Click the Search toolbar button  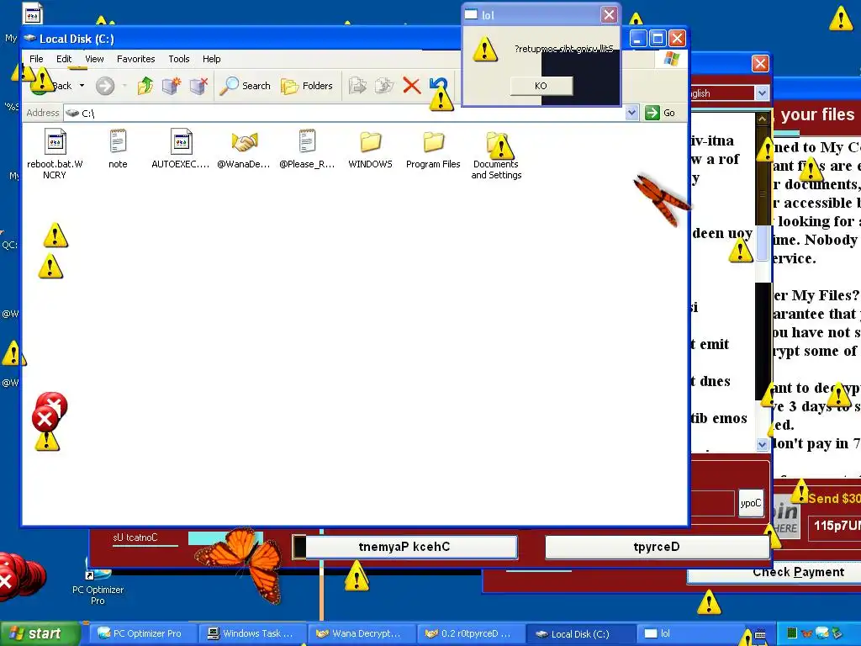(245, 86)
